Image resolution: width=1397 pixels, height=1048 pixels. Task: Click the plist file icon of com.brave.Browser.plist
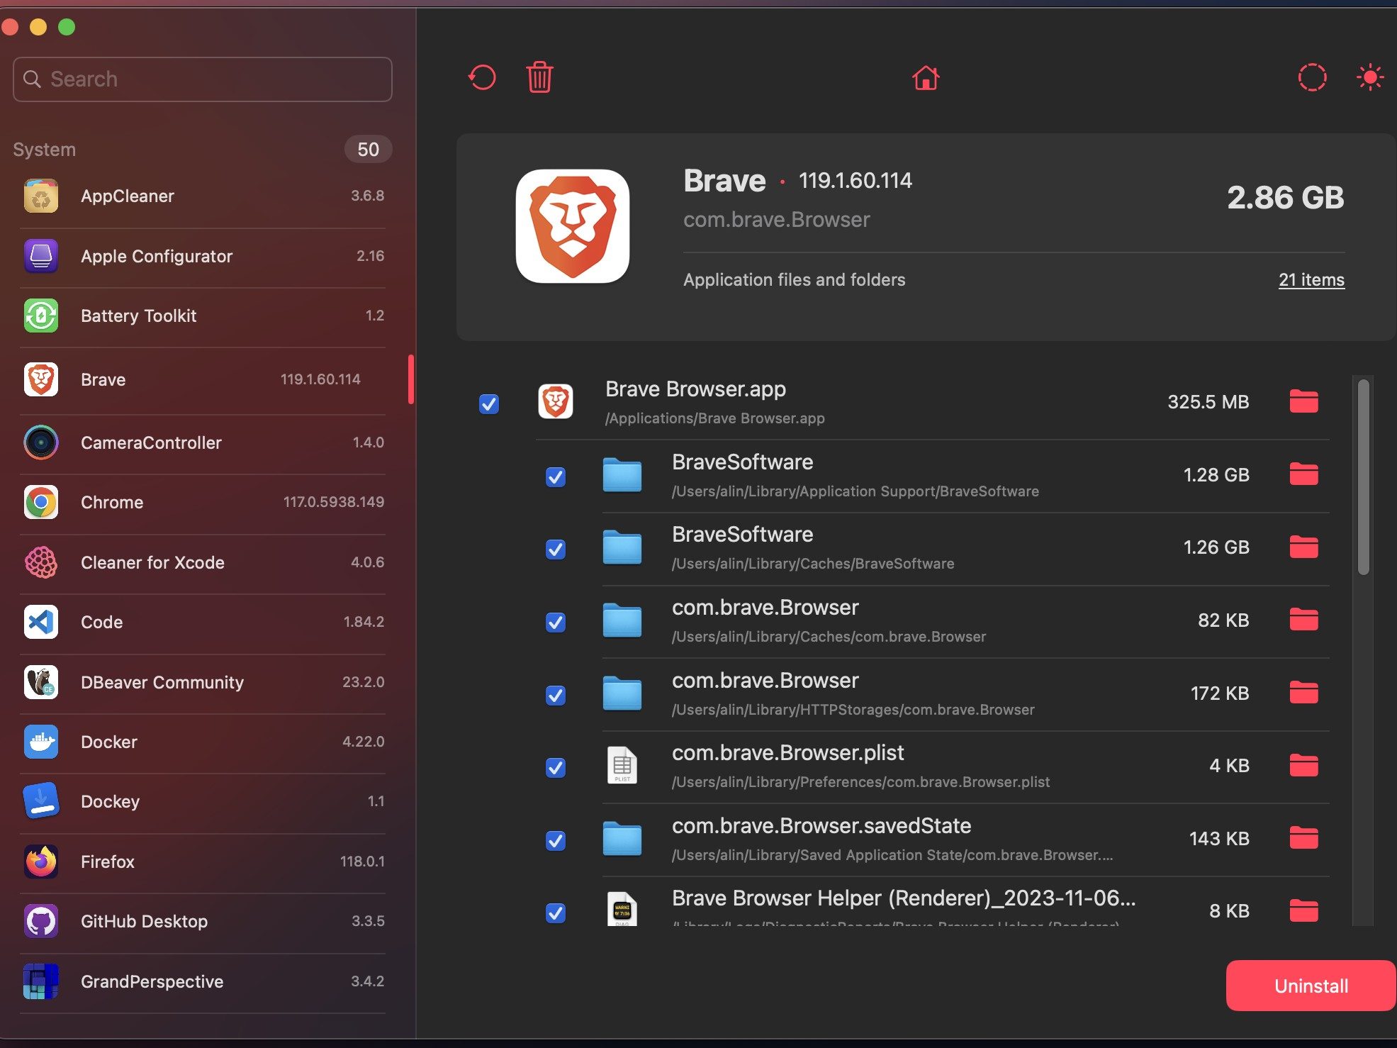pos(622,766)
